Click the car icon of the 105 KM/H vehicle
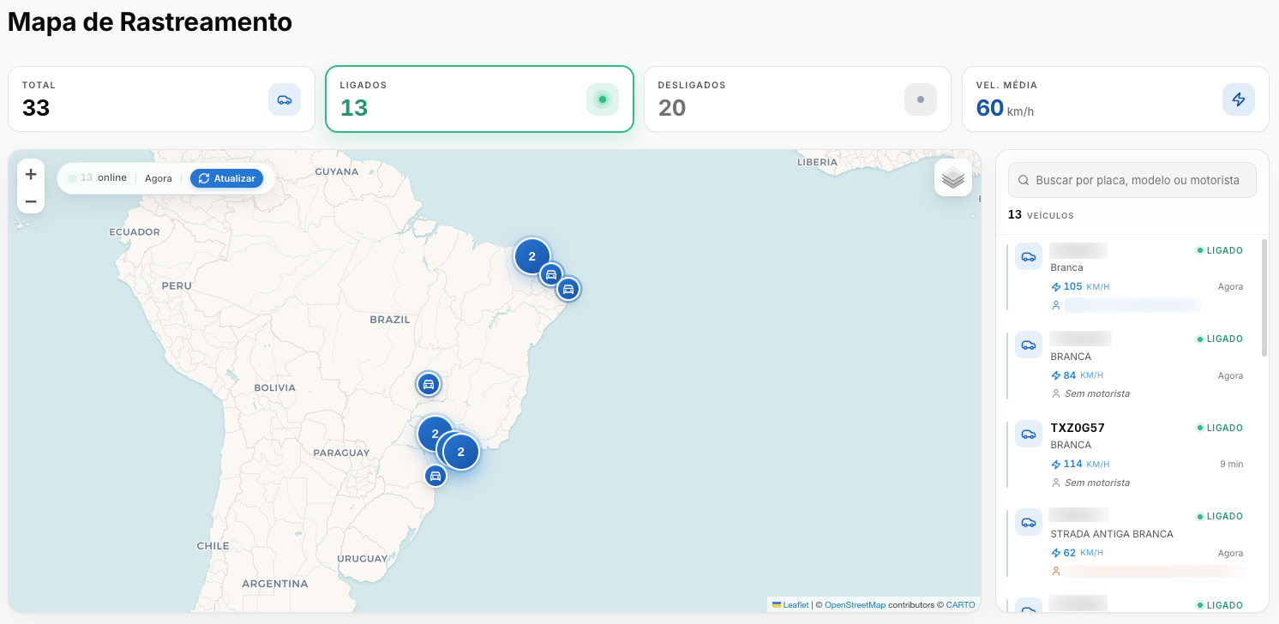This screenshot has width=1279, height=624. [x=1029, y=256]
